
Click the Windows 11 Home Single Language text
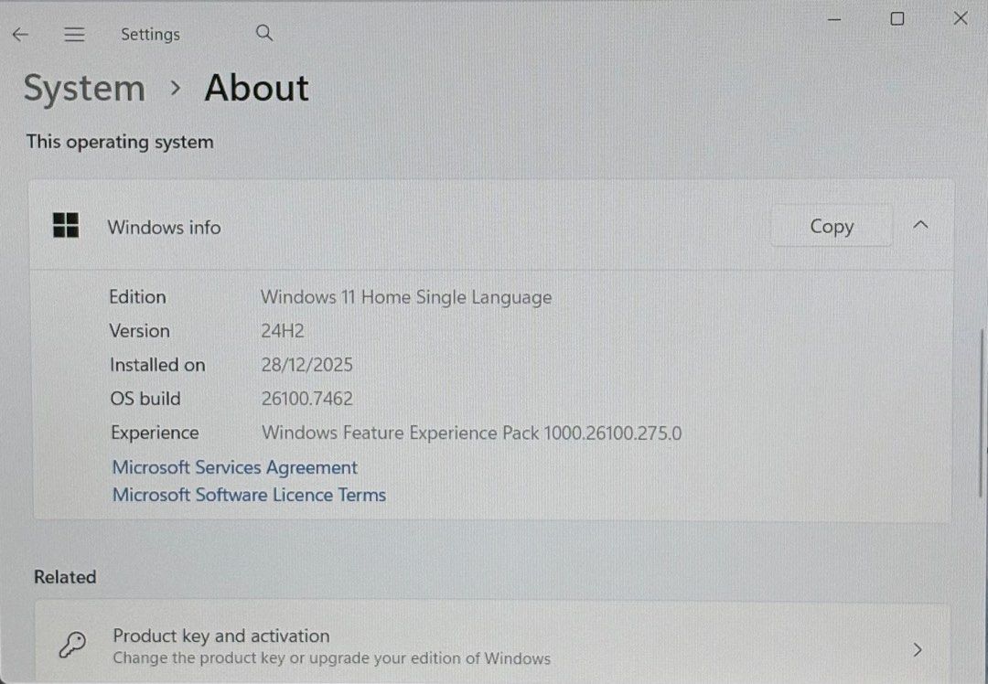(405, 297)
